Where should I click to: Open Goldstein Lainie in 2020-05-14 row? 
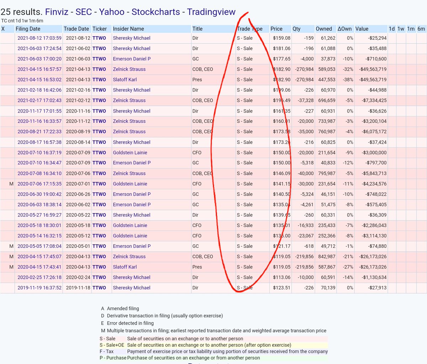point(130,235)
